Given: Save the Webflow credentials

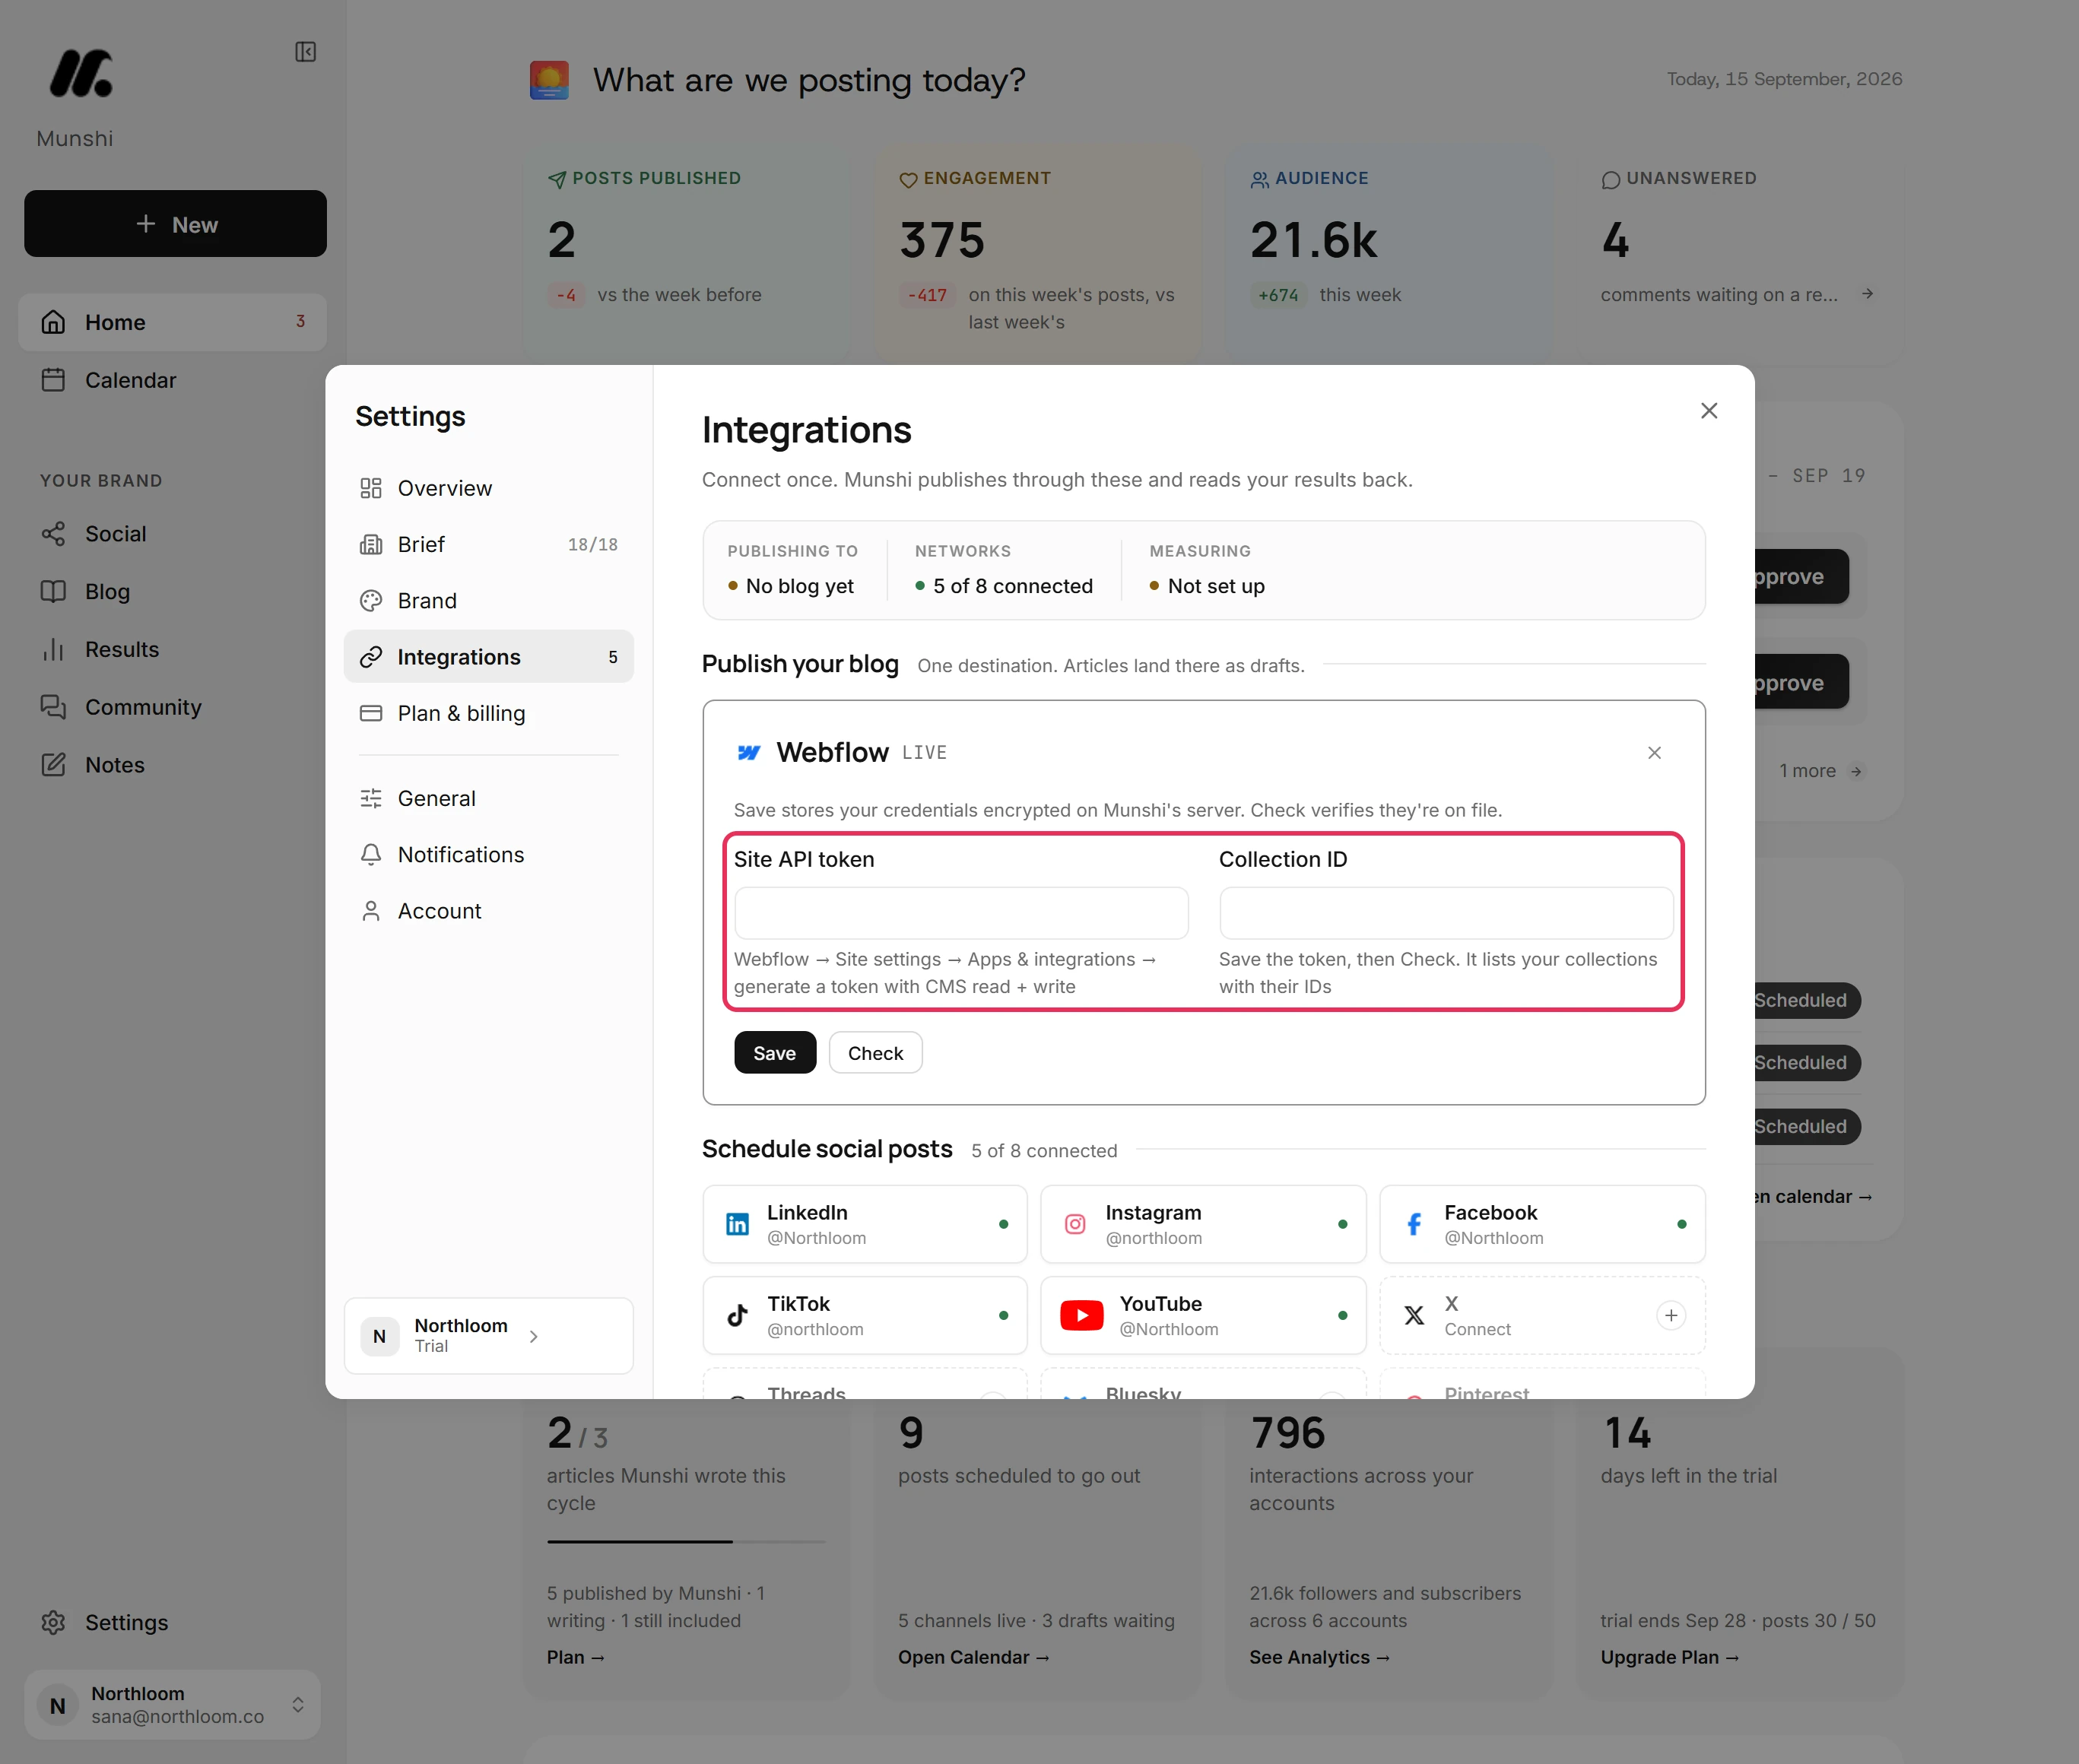Looking at the screenshot, I should click(x=775, y=1053).
